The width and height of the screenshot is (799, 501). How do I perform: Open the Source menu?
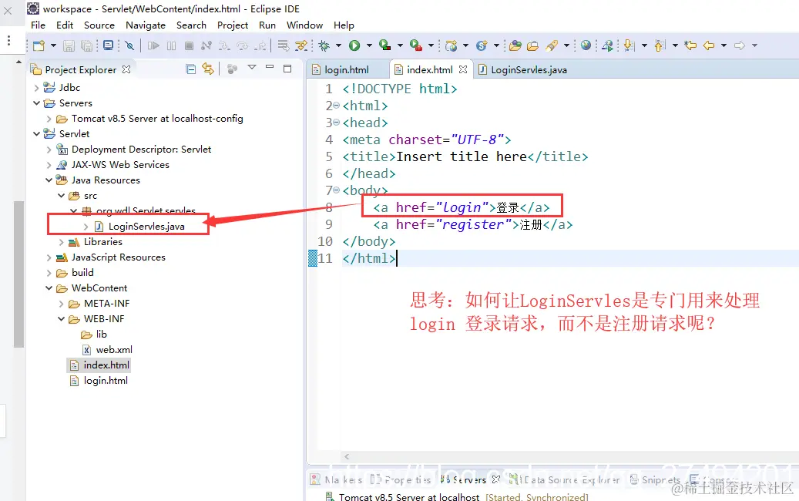click(x=99, y=25)
